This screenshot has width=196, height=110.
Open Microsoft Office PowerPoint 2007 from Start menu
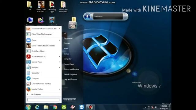click(43, 29)
